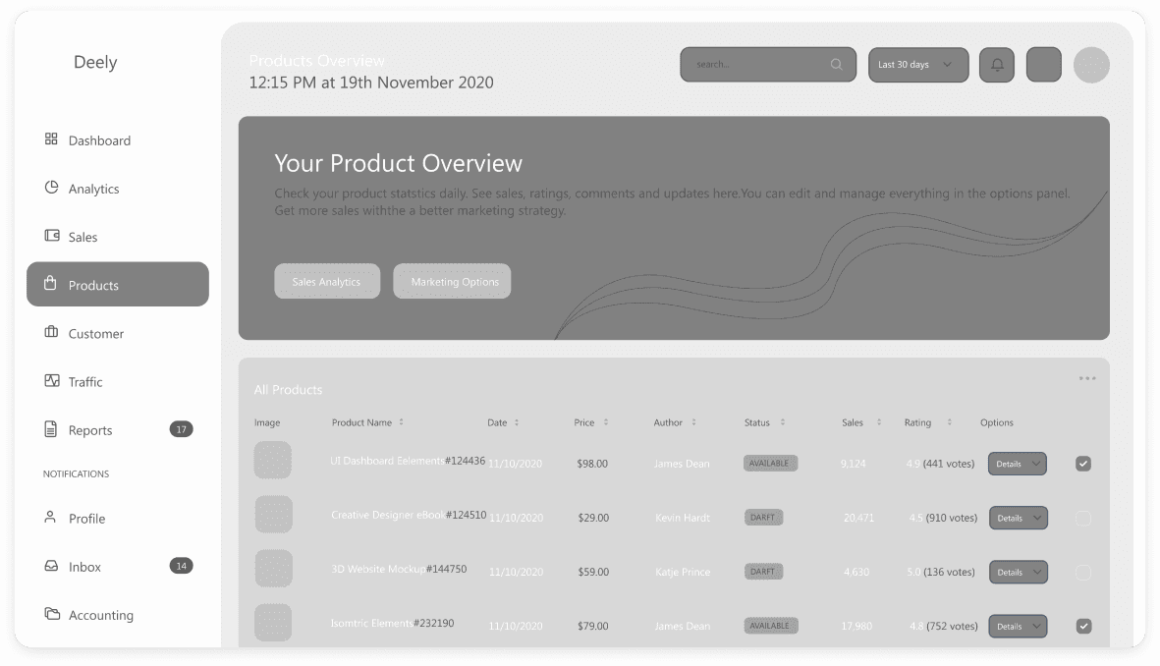This screenshot has height=666, width=1160.
Task: Enable the checkbox on Creative Designer eBook row
Action: pyautogui.click(x=1083, y=518)
